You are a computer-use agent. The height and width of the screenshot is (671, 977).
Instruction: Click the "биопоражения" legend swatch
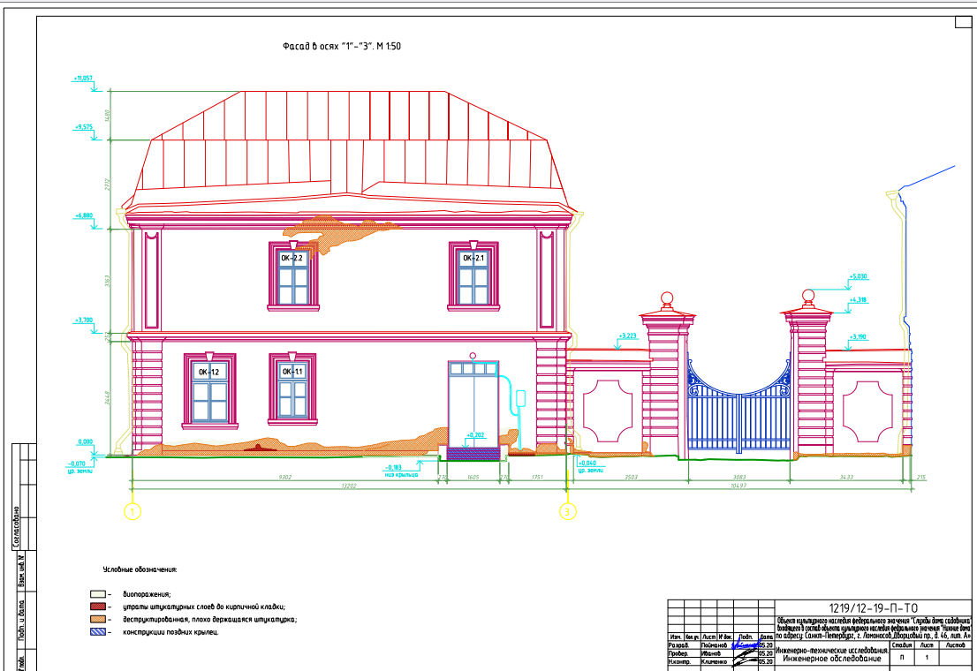coord(98,594)
